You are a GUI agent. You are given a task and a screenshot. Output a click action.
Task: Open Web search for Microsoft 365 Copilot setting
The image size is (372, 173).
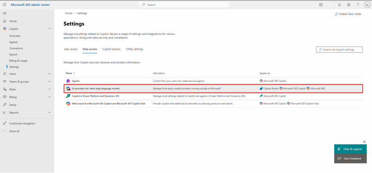point(109,104)
